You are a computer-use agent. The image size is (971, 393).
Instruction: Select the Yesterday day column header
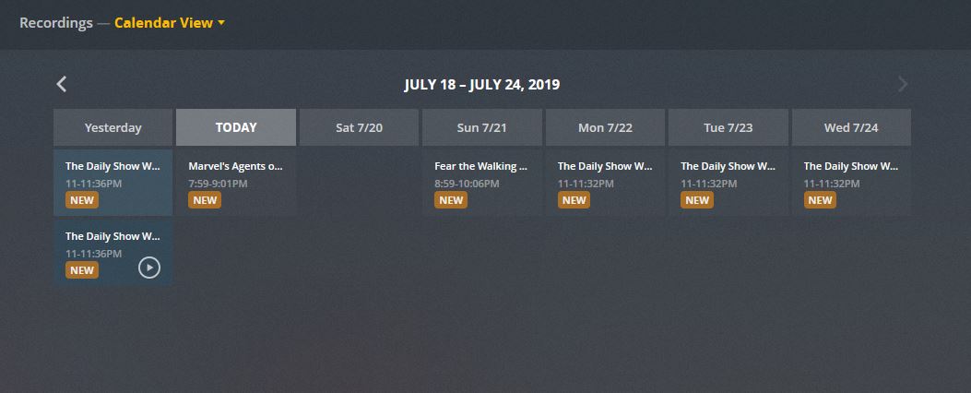[112, 127]
